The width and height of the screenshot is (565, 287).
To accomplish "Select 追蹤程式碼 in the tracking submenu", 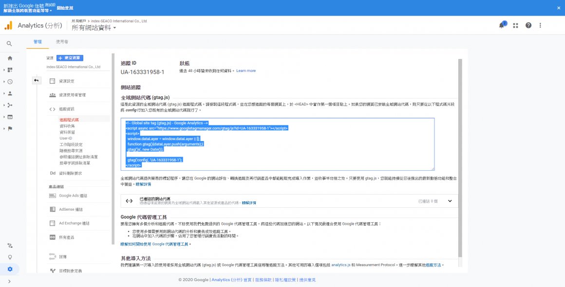I will 69,120.
